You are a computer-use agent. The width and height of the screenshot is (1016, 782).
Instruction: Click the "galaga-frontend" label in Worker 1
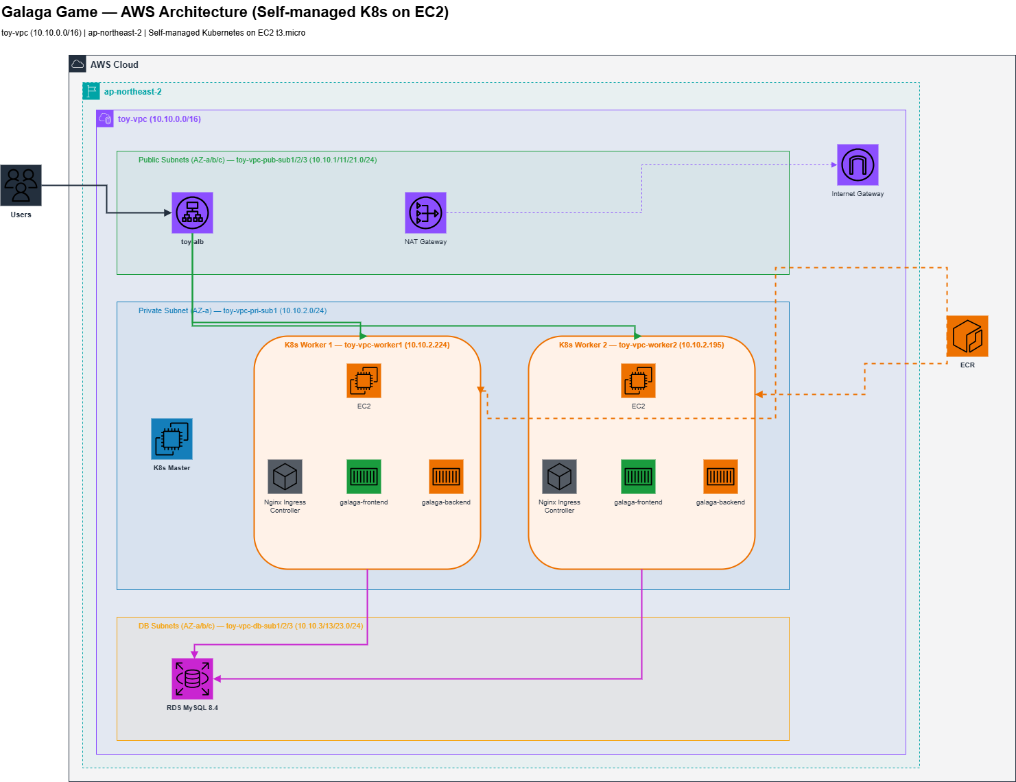click(x=364, y=502)
